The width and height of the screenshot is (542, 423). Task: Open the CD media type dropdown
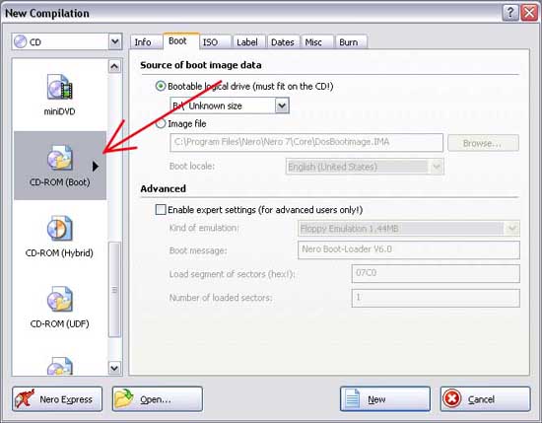point(115,41)
